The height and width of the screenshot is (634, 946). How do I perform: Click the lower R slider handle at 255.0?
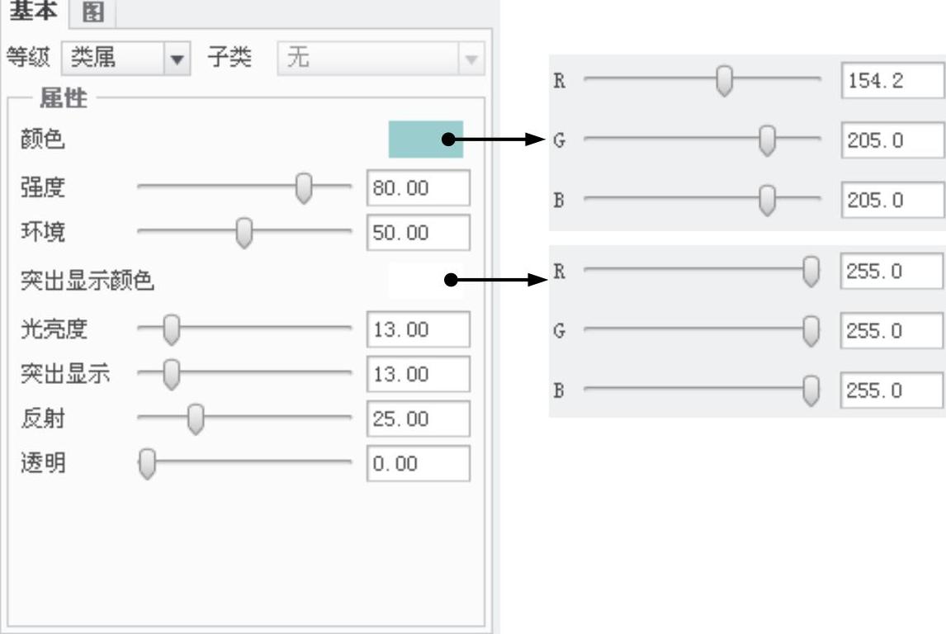(x=811, y=272)
